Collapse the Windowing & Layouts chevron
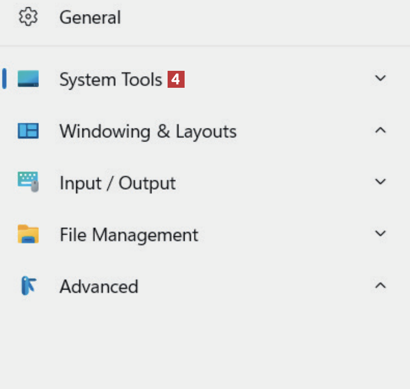Viewport: 410px width, 389px height. (380, 130)
